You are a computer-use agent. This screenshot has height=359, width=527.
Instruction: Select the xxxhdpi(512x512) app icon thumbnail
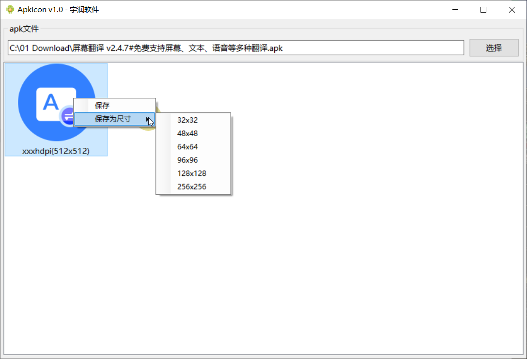(56, 109)
